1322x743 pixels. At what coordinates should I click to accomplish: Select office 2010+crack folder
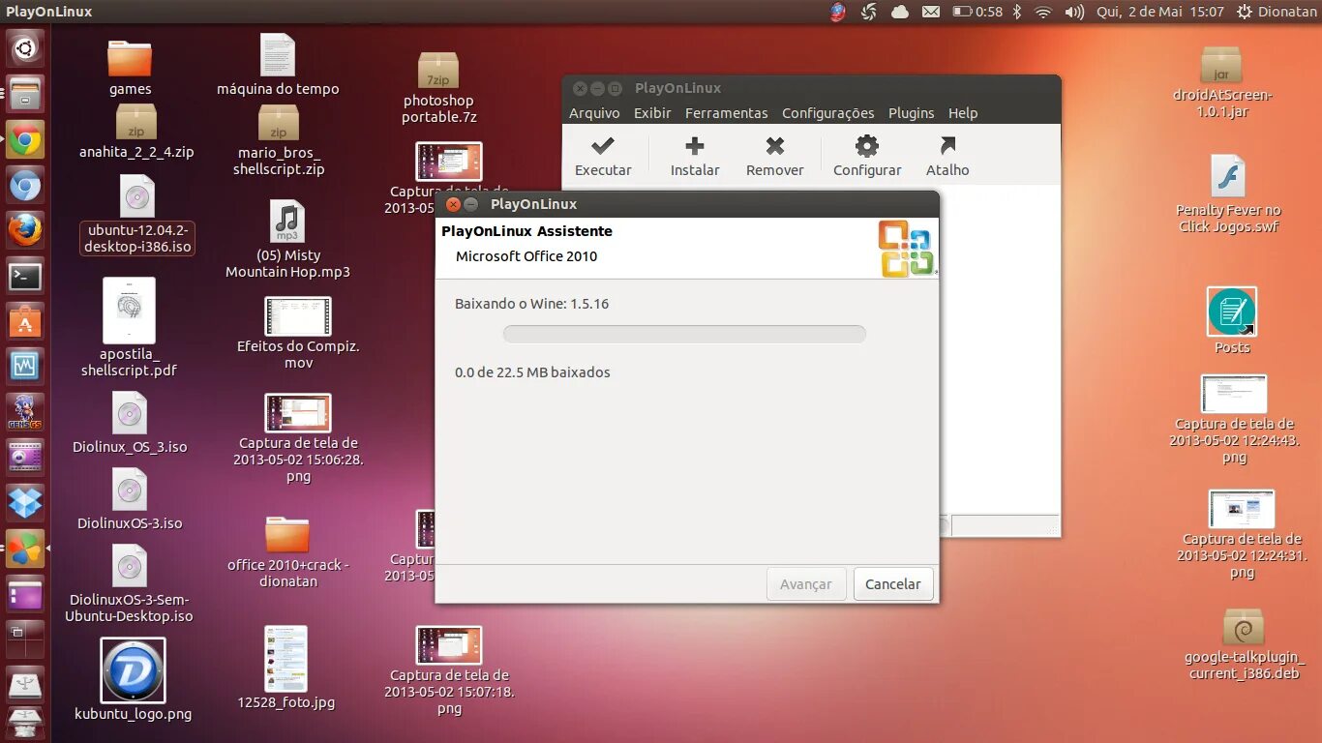tap(287, 552)
